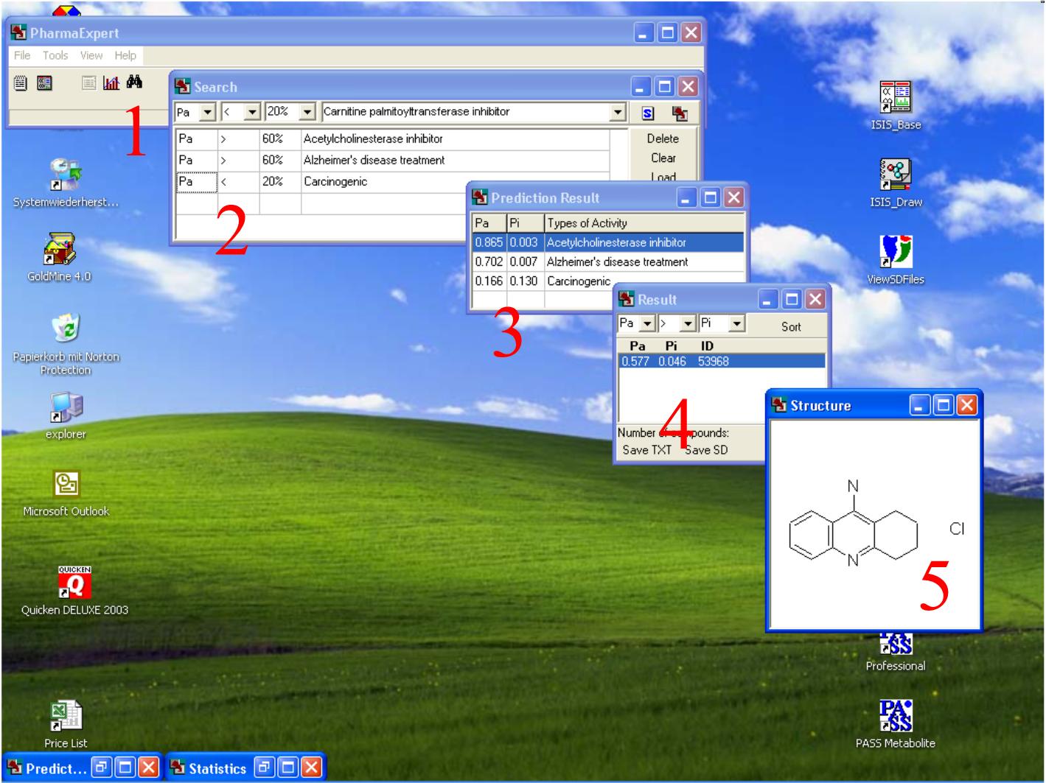Open Systemwiederherstellung desktop shortcut

(x=66, y=183)
